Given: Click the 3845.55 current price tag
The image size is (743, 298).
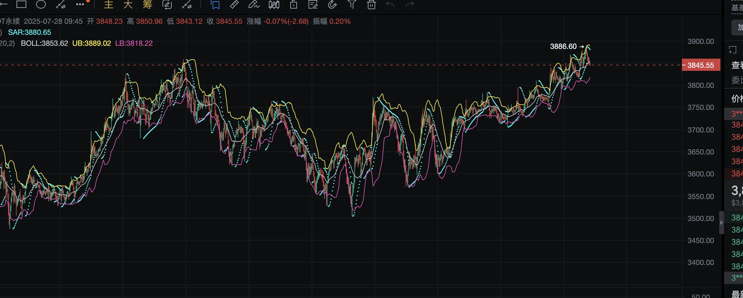Looking at the screenshot, I should (x=701, y=65).
